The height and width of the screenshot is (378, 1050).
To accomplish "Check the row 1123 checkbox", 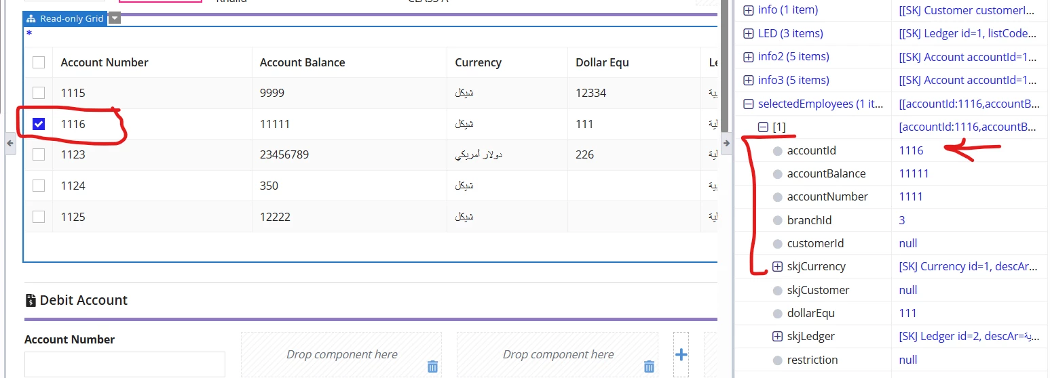I will point(39,154).
